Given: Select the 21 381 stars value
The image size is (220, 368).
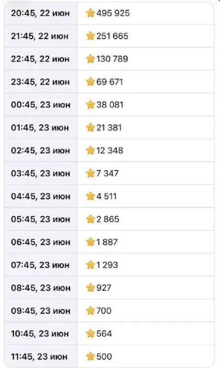Looking at the screenshot, I should pos(109,127).
